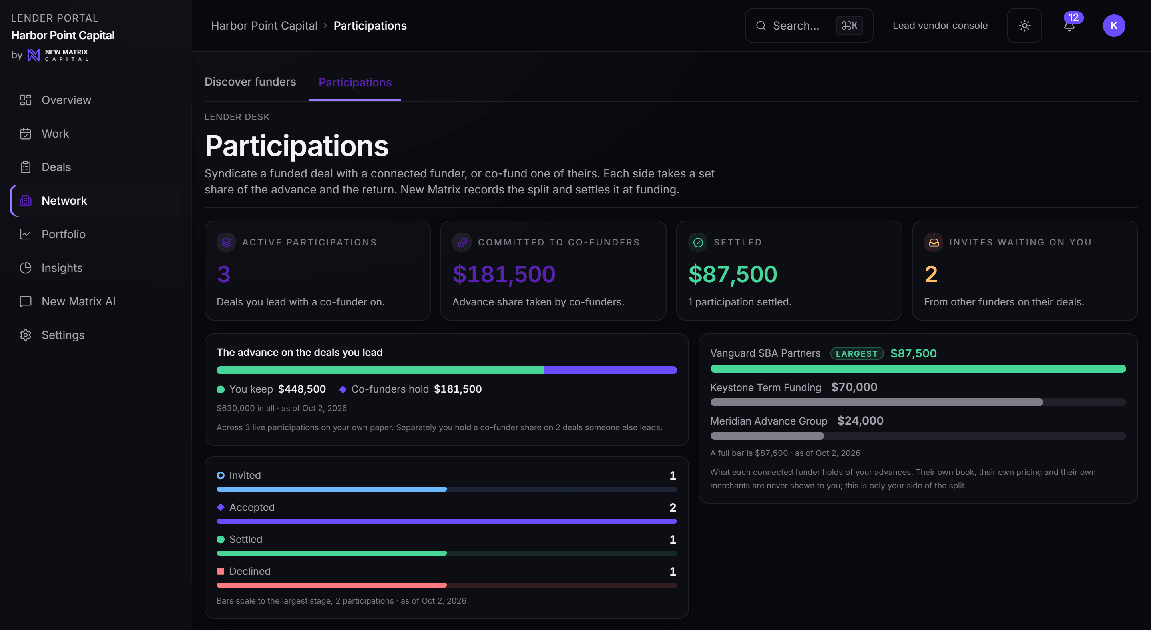Image resolution: width=1151 pixels, height=630 pixels.
Task: Click the You keep $448,500 legend
Action: [271, 389]
